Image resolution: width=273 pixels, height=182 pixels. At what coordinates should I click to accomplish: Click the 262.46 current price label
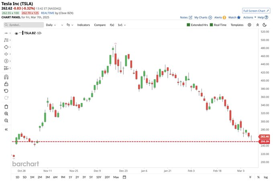coord(265,136)
